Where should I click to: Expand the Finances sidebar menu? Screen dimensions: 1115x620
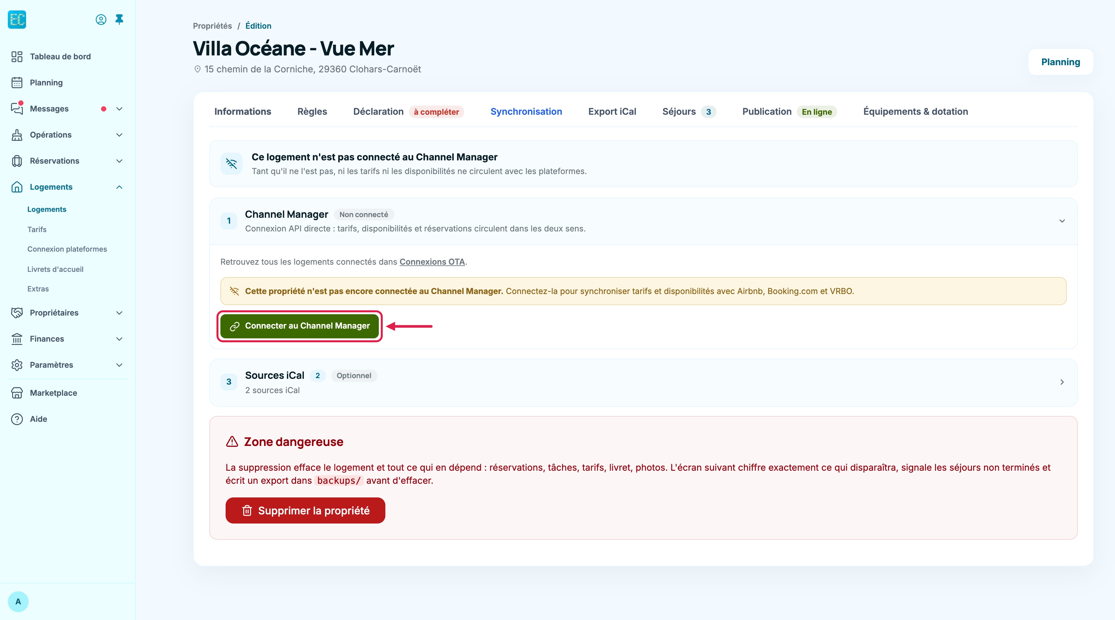(119, 339)
